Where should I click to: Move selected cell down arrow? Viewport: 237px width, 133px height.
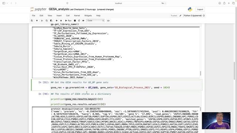(61, 21)
